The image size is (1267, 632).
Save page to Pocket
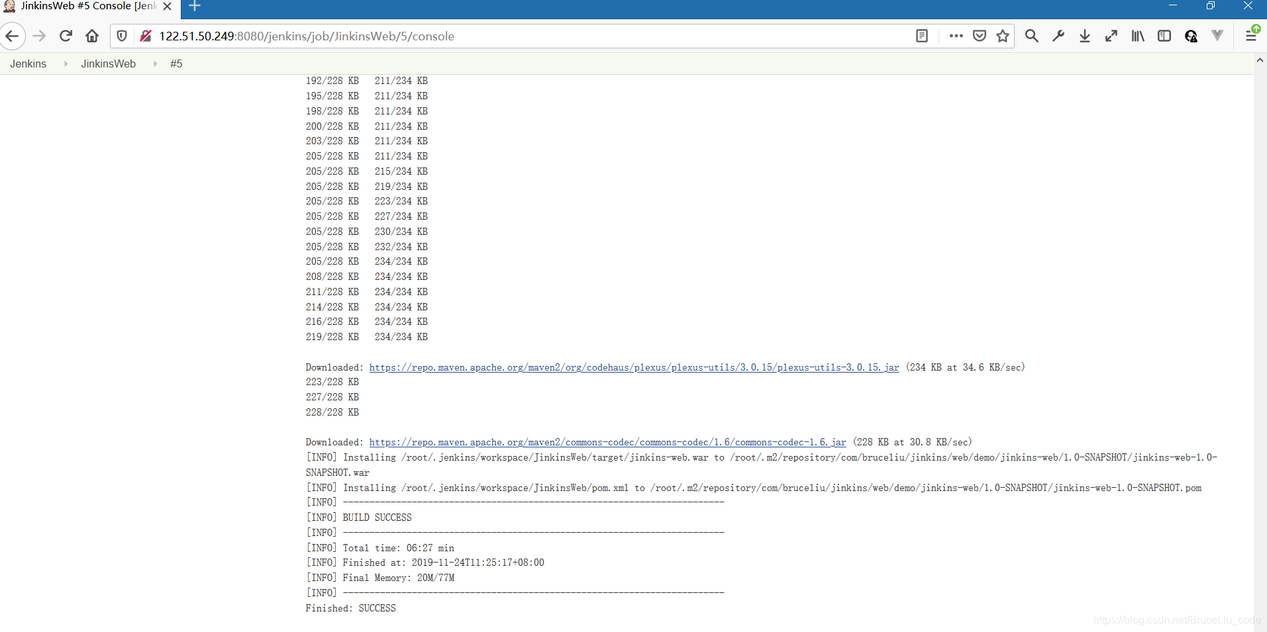coord(980,36)
